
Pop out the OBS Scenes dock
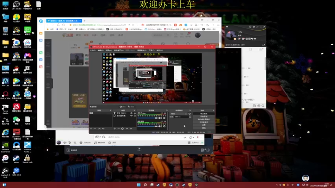(x=110, y=110)
